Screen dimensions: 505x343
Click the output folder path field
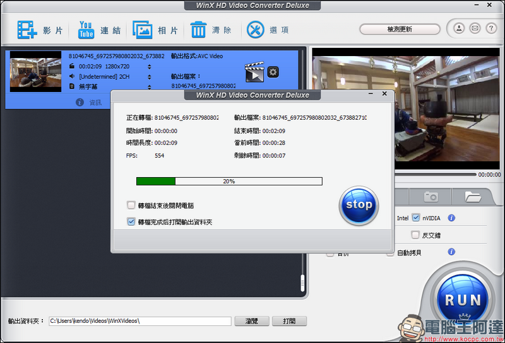[140, 321]
